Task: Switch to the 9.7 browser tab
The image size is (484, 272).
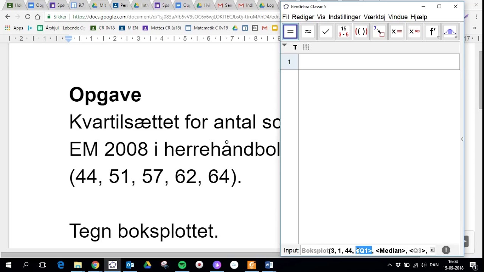Action: tap(78, 5)
